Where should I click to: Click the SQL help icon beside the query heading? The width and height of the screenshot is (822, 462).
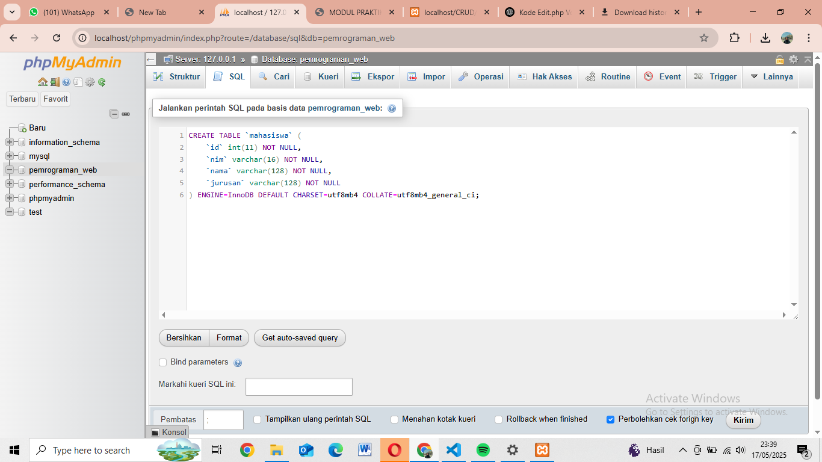[x=392, y=109]
